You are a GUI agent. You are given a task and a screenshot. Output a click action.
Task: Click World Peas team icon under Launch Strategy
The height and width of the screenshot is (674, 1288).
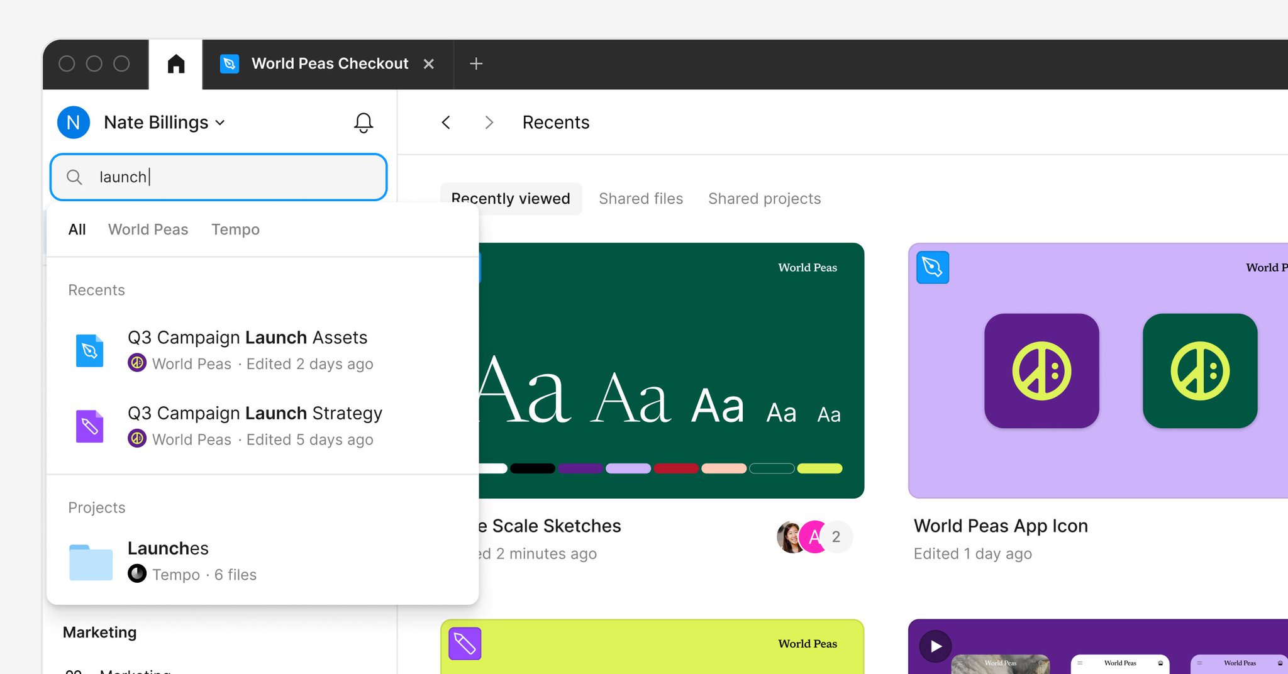[137, 439]
